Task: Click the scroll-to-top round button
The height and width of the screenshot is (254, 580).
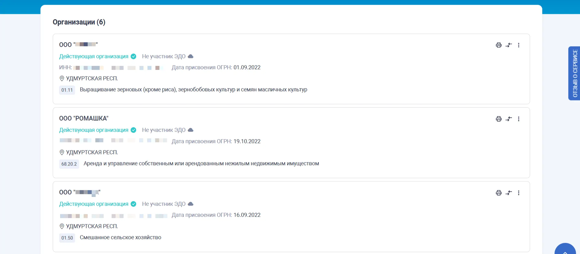Action: coord(565,249)
